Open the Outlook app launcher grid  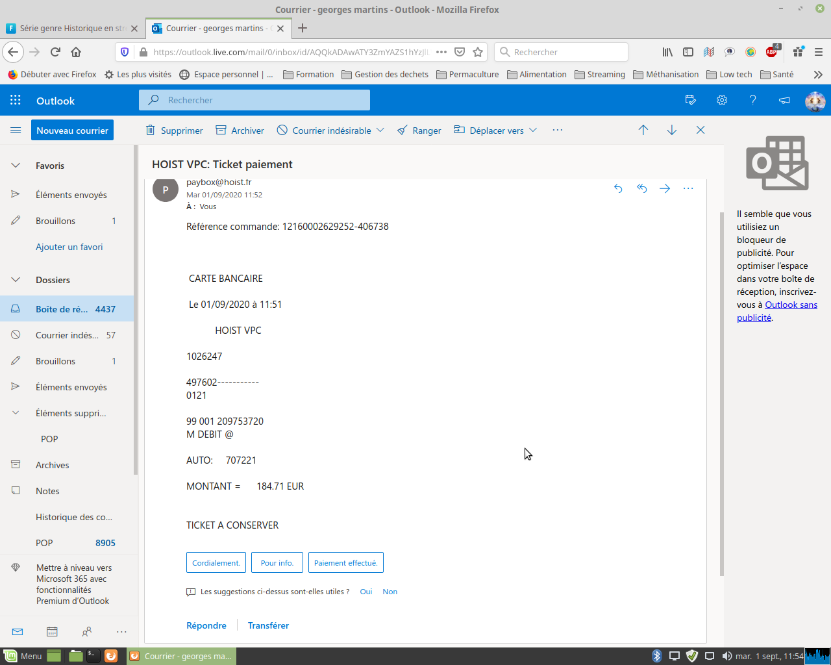(x=16, y=100)
